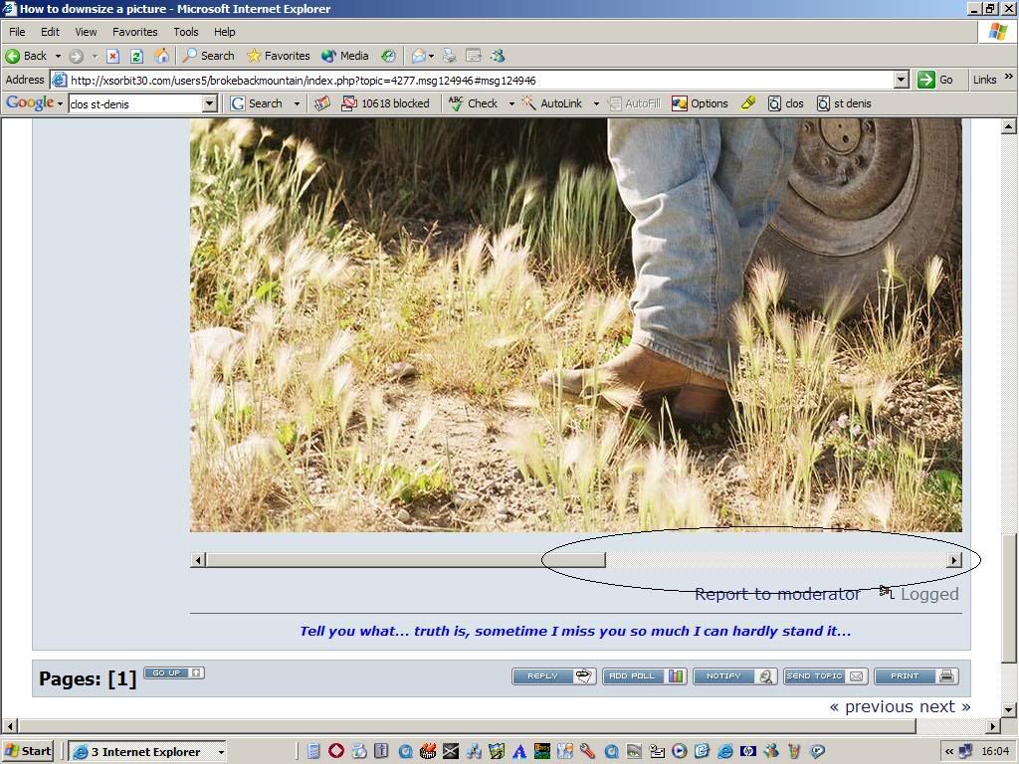Click the Stop loading icon
This screenshot has width=1019, height=764.
(113, 56)
